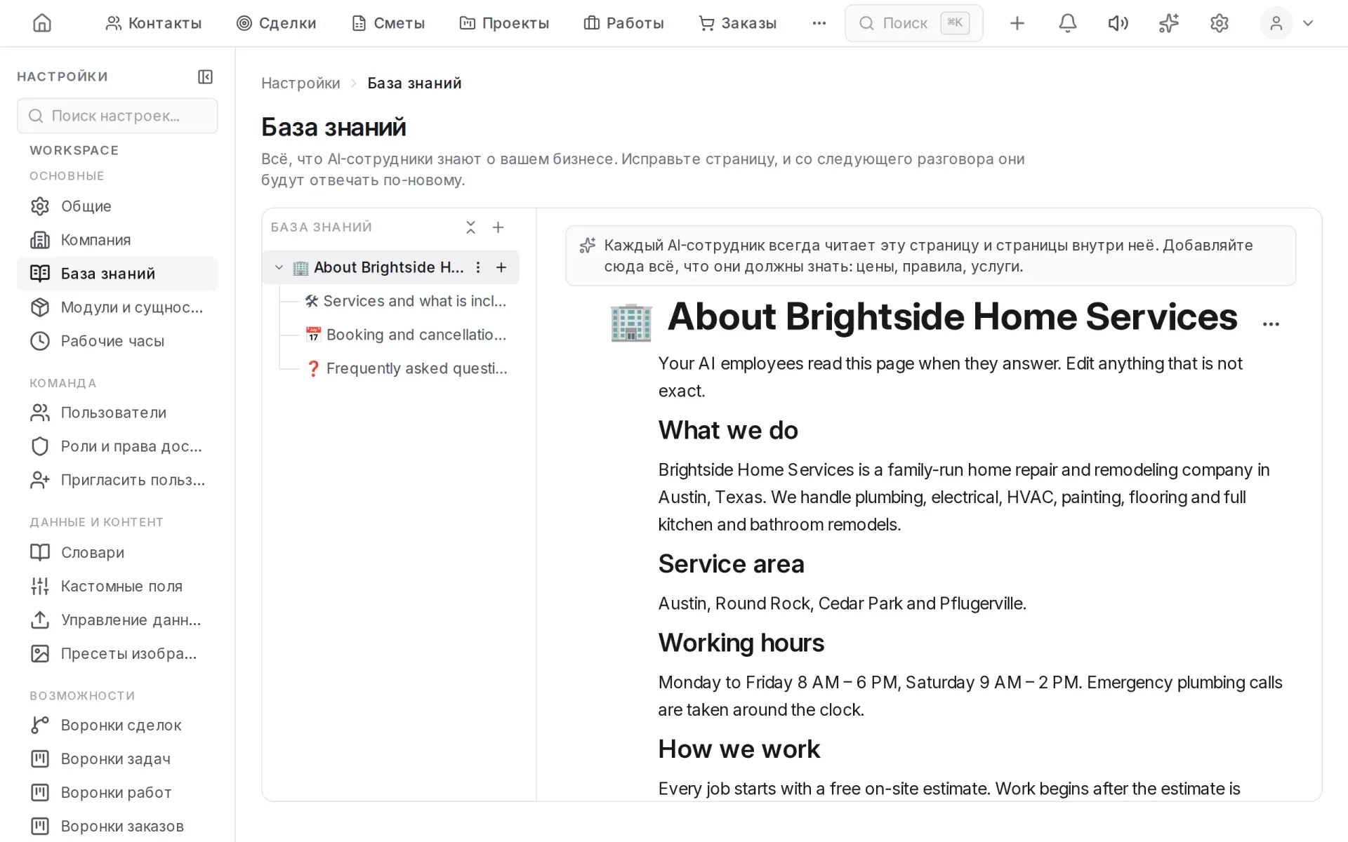Open Кастомные поля settings
The width and height of the screenshot is (1348, 842).
pos(117,586)
